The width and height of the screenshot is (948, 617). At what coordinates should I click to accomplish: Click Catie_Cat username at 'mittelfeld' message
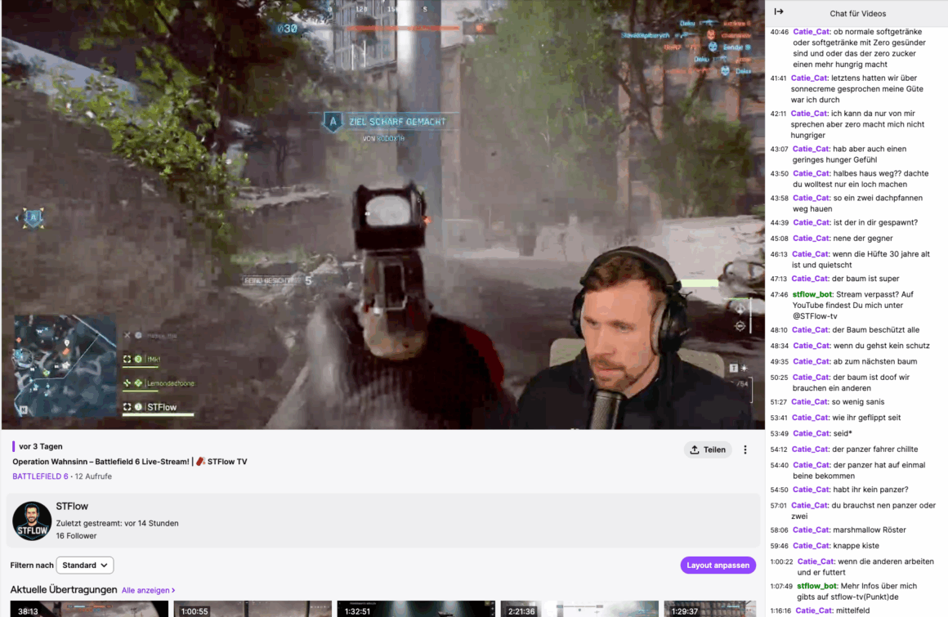813,610
